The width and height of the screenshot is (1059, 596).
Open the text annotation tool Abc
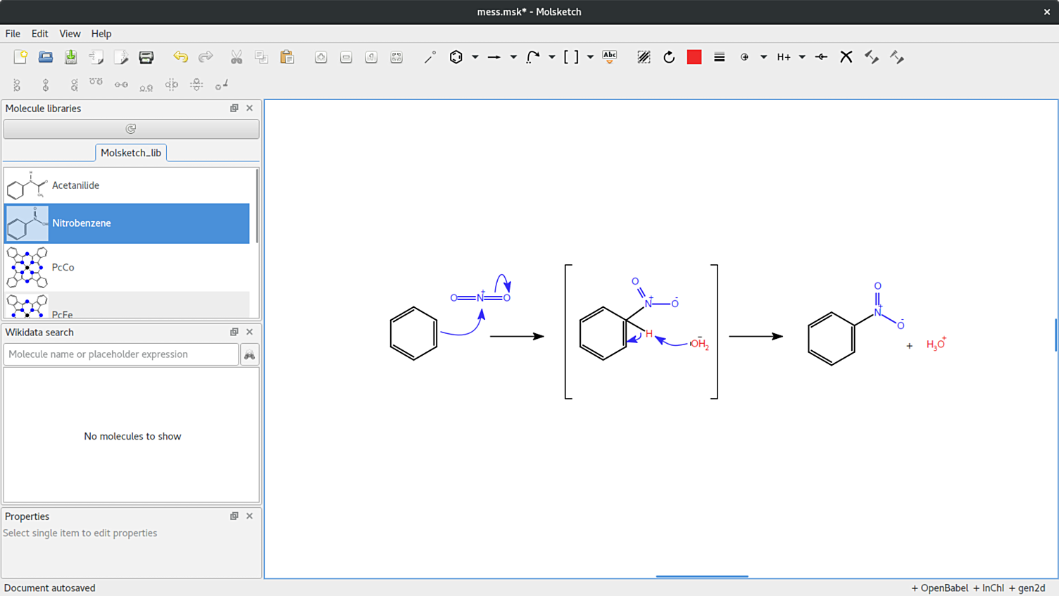coord(610,57)
